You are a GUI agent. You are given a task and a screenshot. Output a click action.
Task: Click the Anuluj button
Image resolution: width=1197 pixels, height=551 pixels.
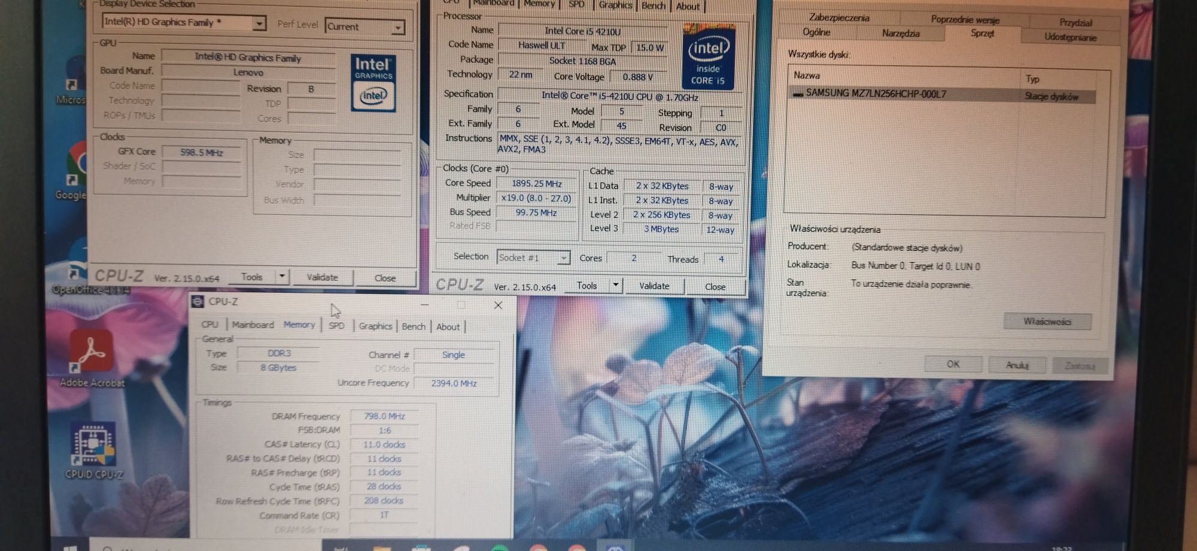[1017, 365]
